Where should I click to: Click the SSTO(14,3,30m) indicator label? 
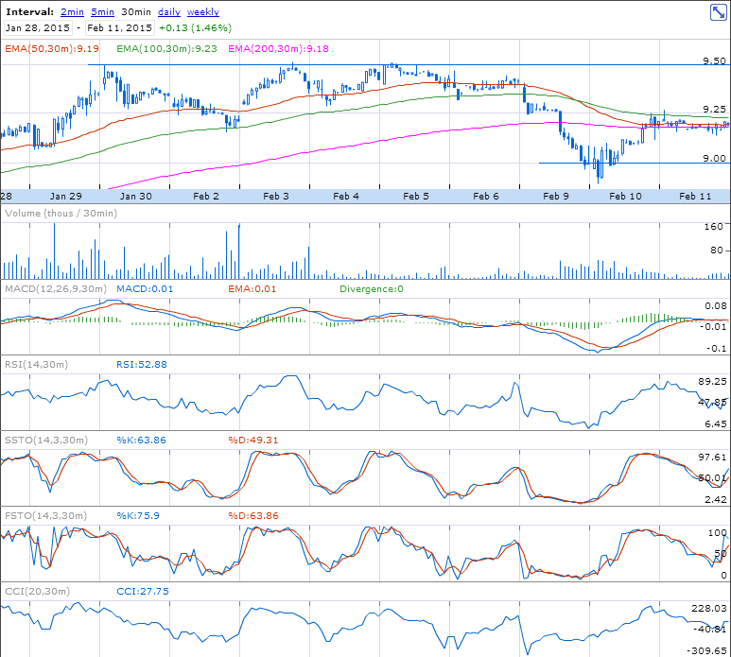(x=45, y=440)
